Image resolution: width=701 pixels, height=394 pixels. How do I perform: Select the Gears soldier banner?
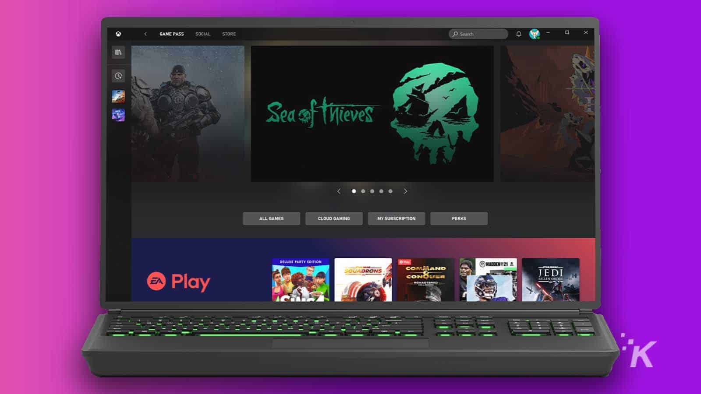click(188, 114)
